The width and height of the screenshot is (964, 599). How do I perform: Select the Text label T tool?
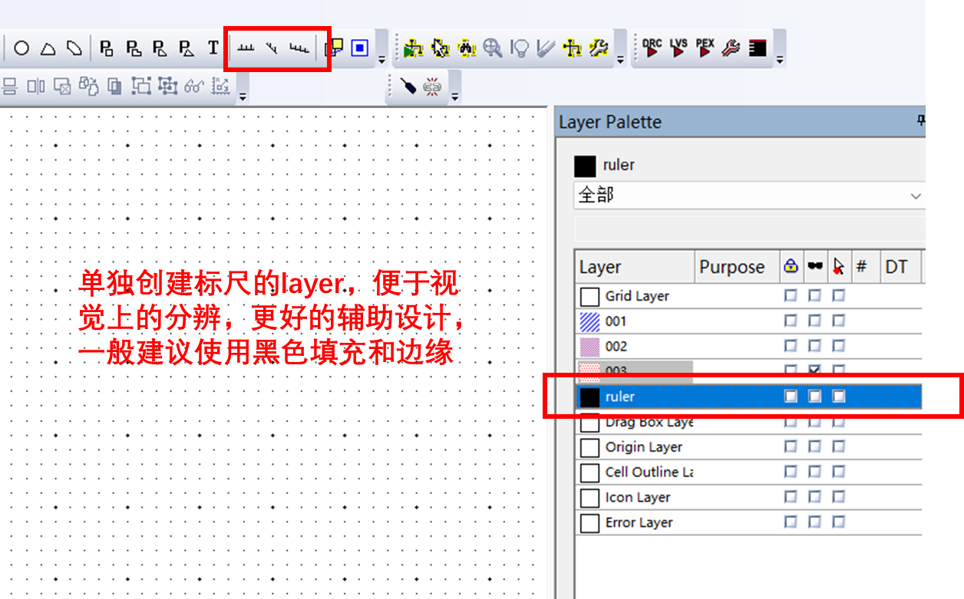(x=213, y=48)
